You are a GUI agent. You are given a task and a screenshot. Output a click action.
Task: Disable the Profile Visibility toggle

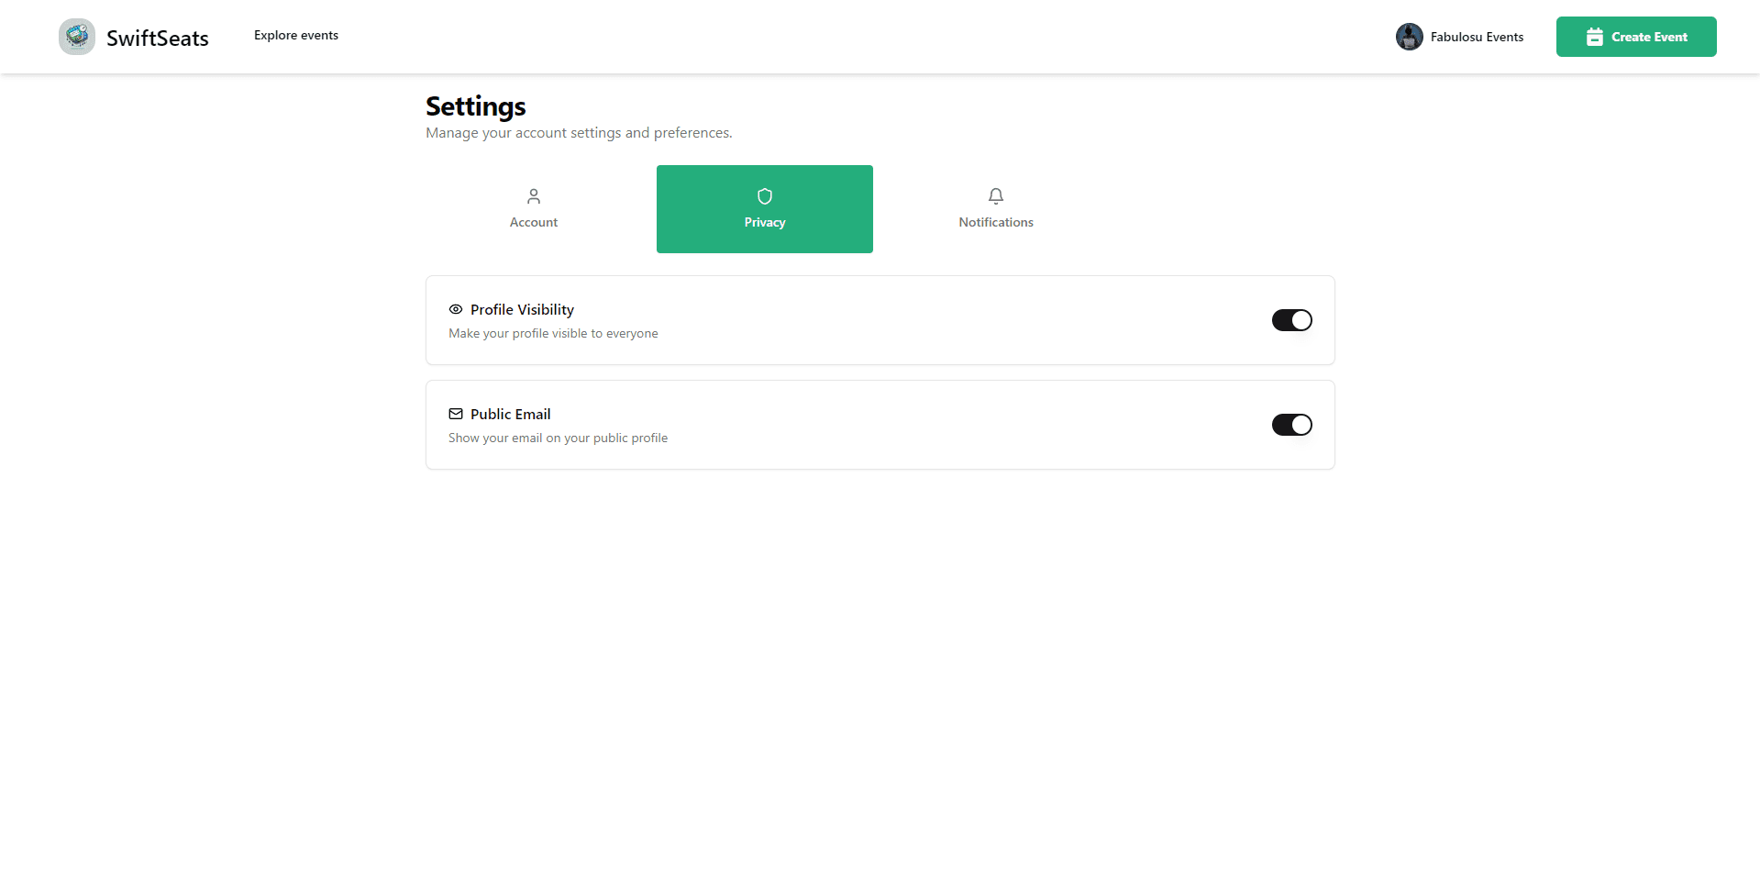pos(1291,320)
